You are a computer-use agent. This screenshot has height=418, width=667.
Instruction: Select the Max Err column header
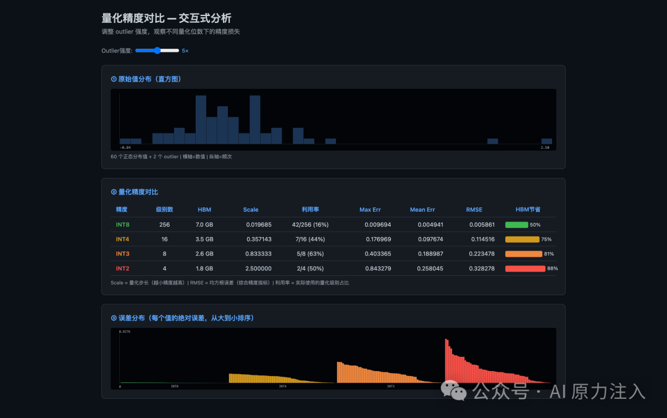tap(370, 210)
